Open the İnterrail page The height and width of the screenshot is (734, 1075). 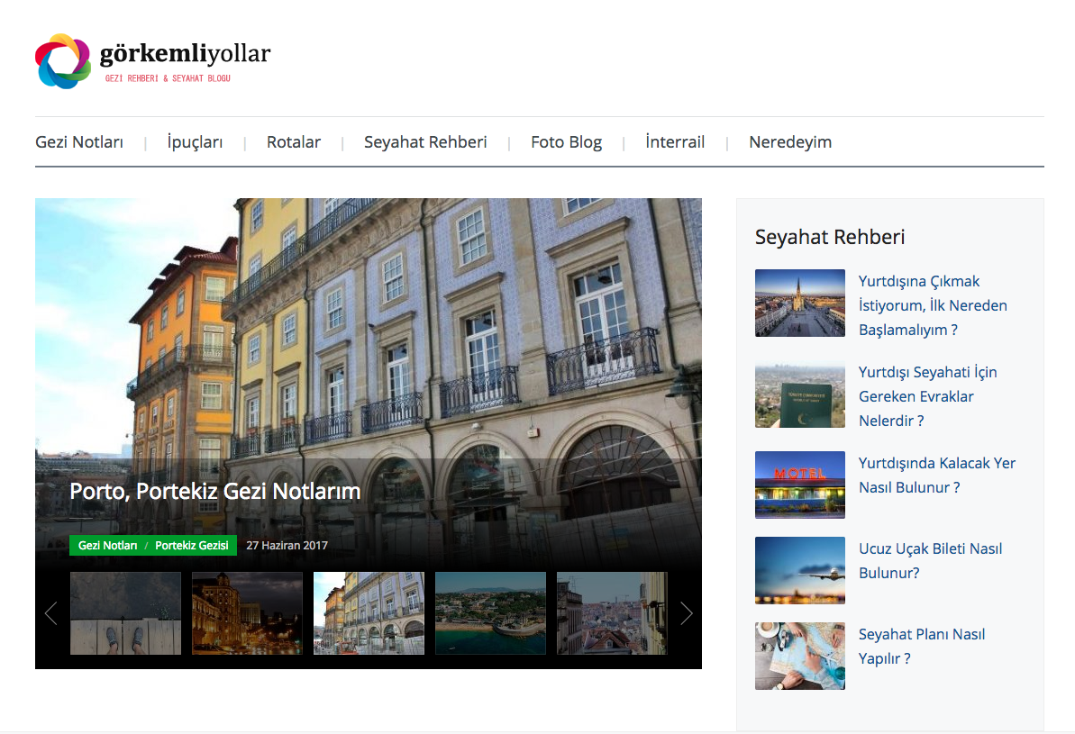pyautogui.click(x=675, y=141)
